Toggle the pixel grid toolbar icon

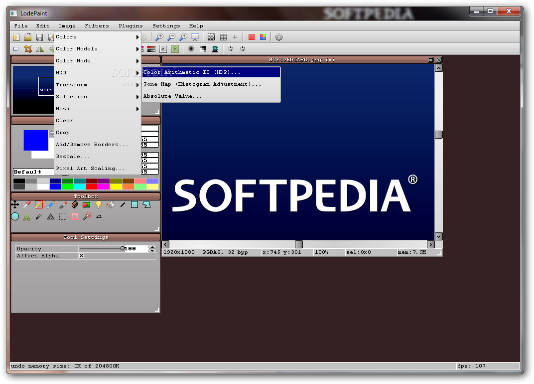click(x=223, y=37)
